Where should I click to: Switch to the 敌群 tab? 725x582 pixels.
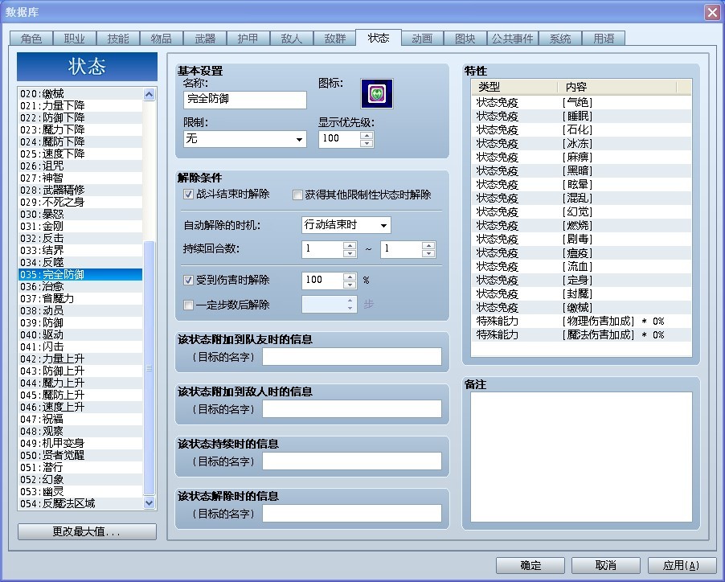click(334, 39)
